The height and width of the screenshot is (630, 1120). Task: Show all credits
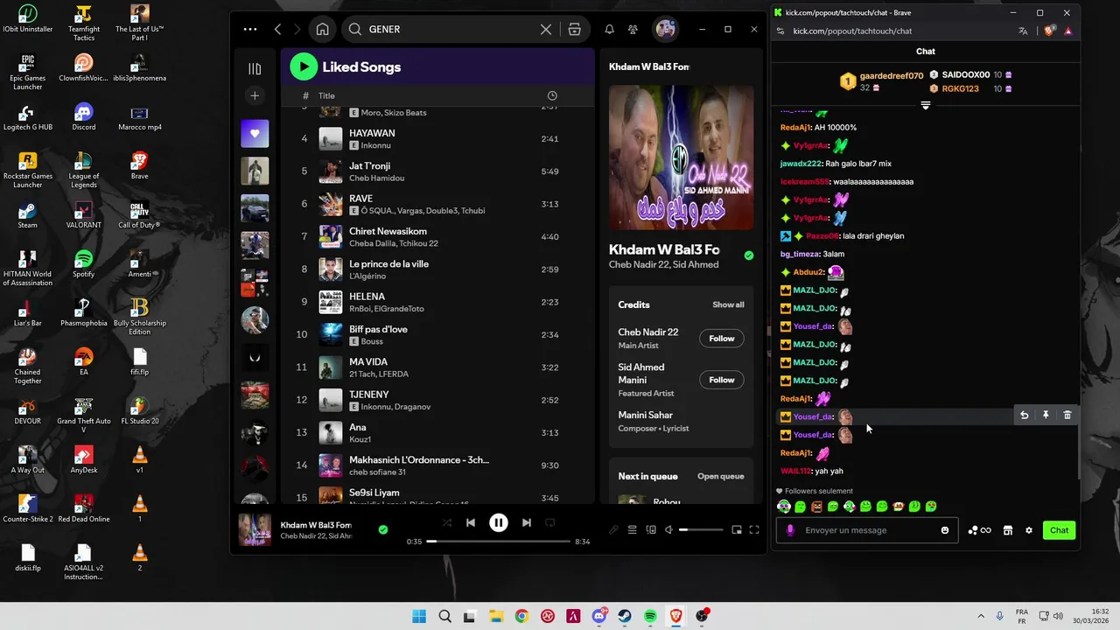point(728,304)
